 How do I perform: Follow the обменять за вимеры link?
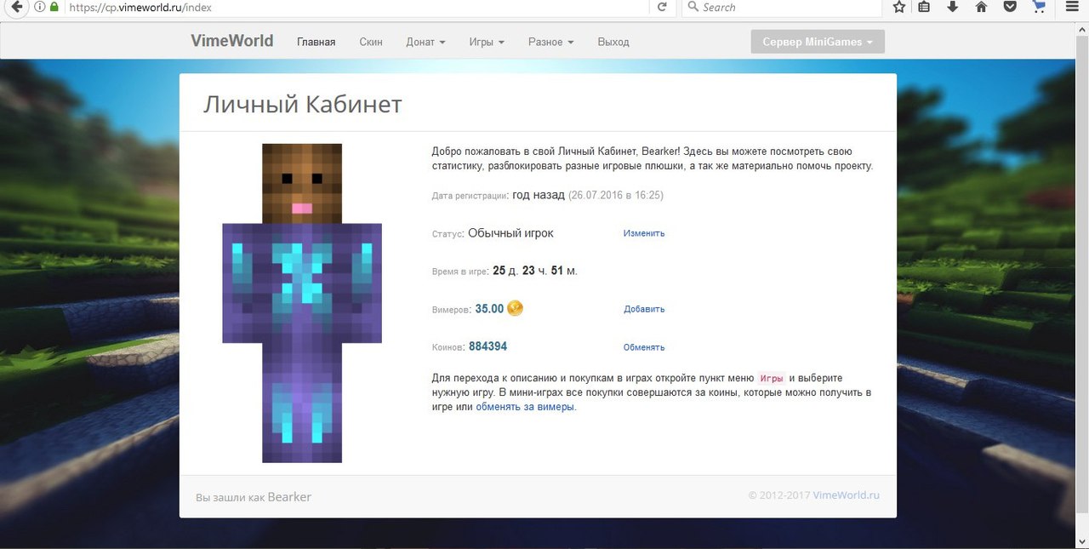click(526, 407)
